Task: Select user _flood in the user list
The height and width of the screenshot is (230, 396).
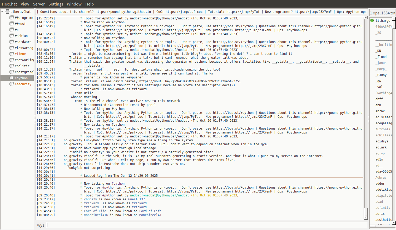Action: 381,57
